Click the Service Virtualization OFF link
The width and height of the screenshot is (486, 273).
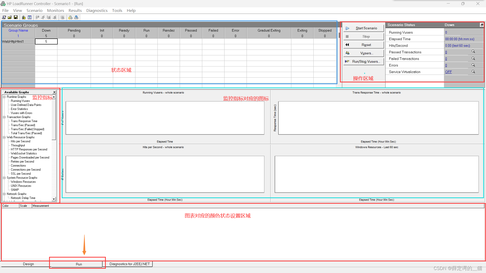pos(448,72)
